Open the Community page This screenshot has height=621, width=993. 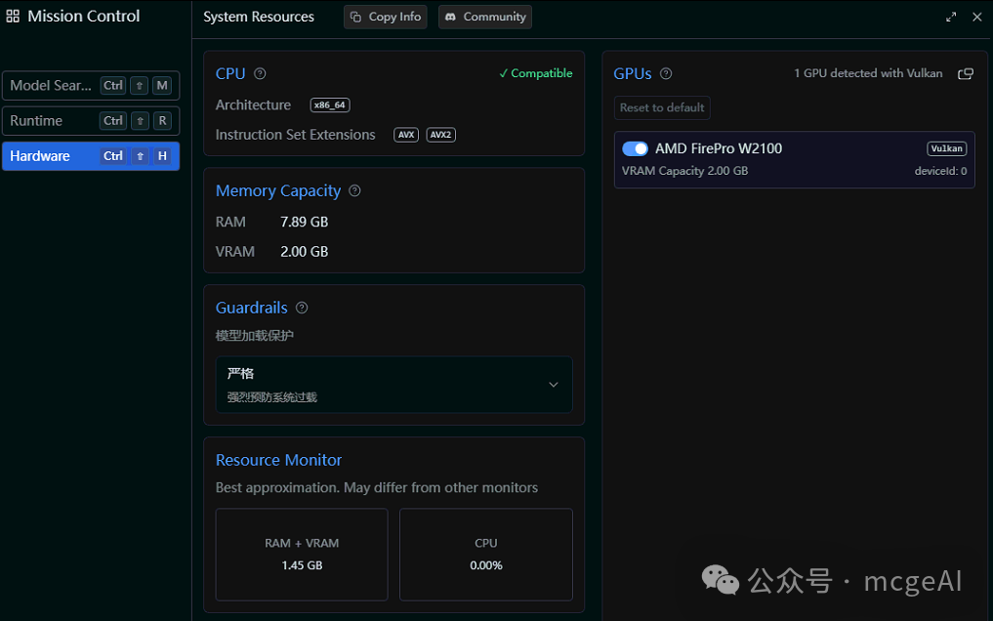484,17
